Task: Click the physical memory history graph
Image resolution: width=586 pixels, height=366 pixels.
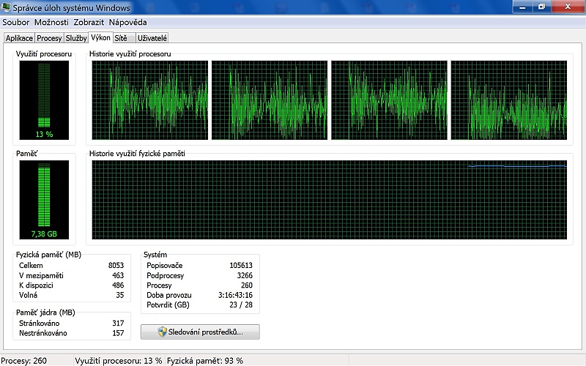Action: click(x=329, y=200)
